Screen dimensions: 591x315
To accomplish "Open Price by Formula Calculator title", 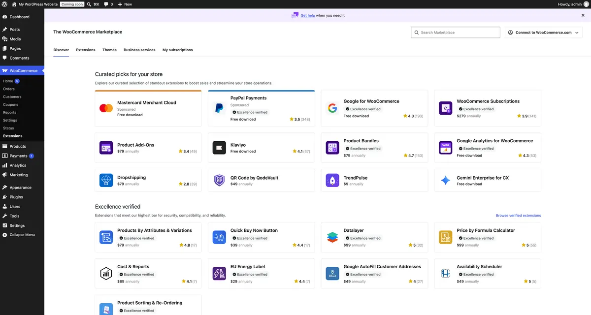I will 486,230.
